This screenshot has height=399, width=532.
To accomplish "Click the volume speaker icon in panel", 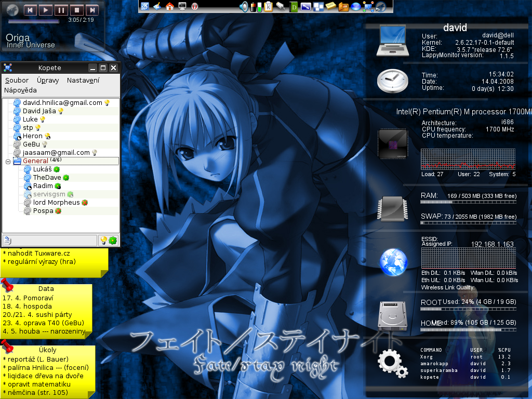I will tap(244, 6).
